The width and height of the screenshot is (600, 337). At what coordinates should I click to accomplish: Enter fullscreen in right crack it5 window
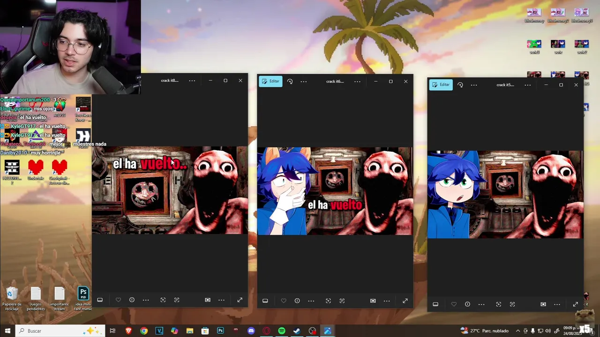pos(575,304)
